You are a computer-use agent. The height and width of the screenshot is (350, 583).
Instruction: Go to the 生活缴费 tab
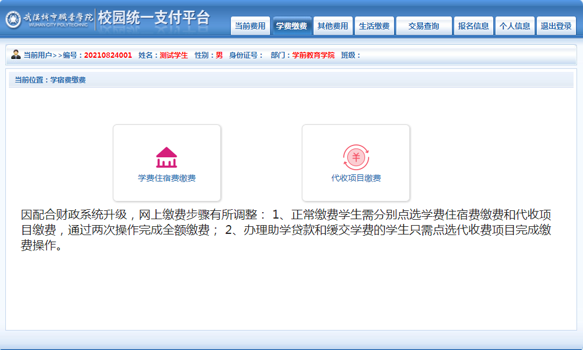click(374, 26)
